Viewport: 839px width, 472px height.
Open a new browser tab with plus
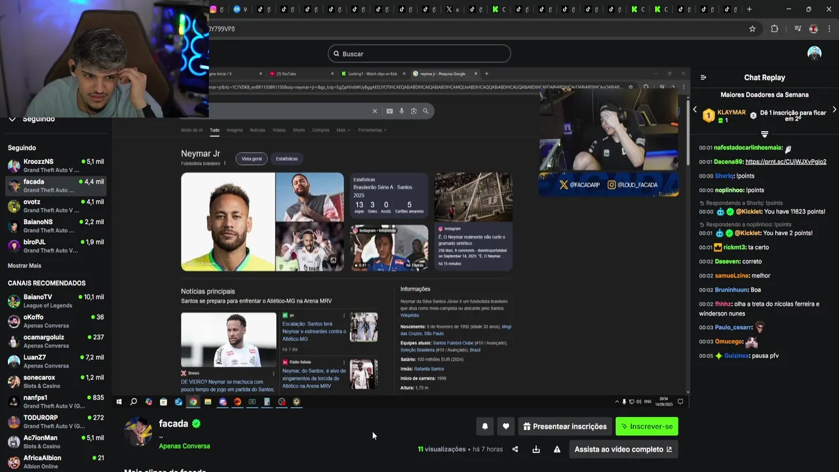tap(749, 9)
